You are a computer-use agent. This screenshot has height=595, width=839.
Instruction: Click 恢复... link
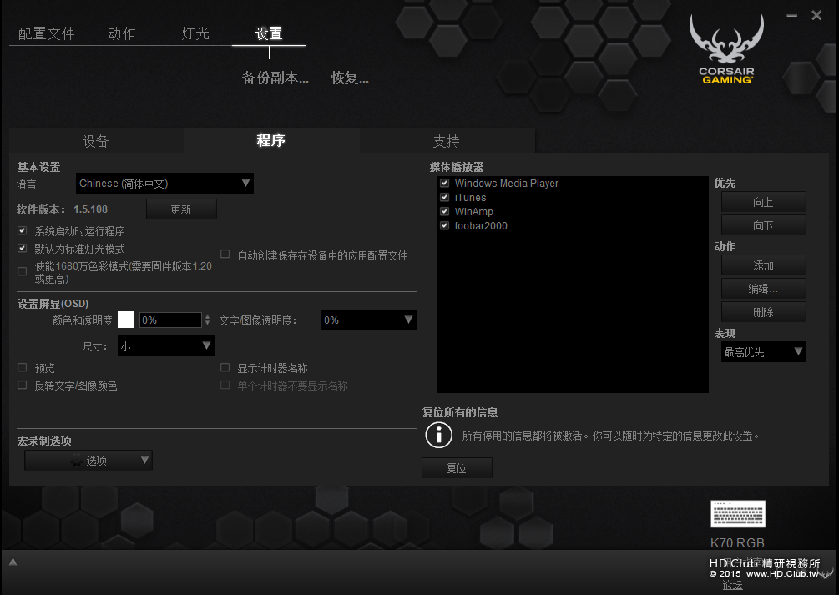pyautogui.click(x=350, y=78)
